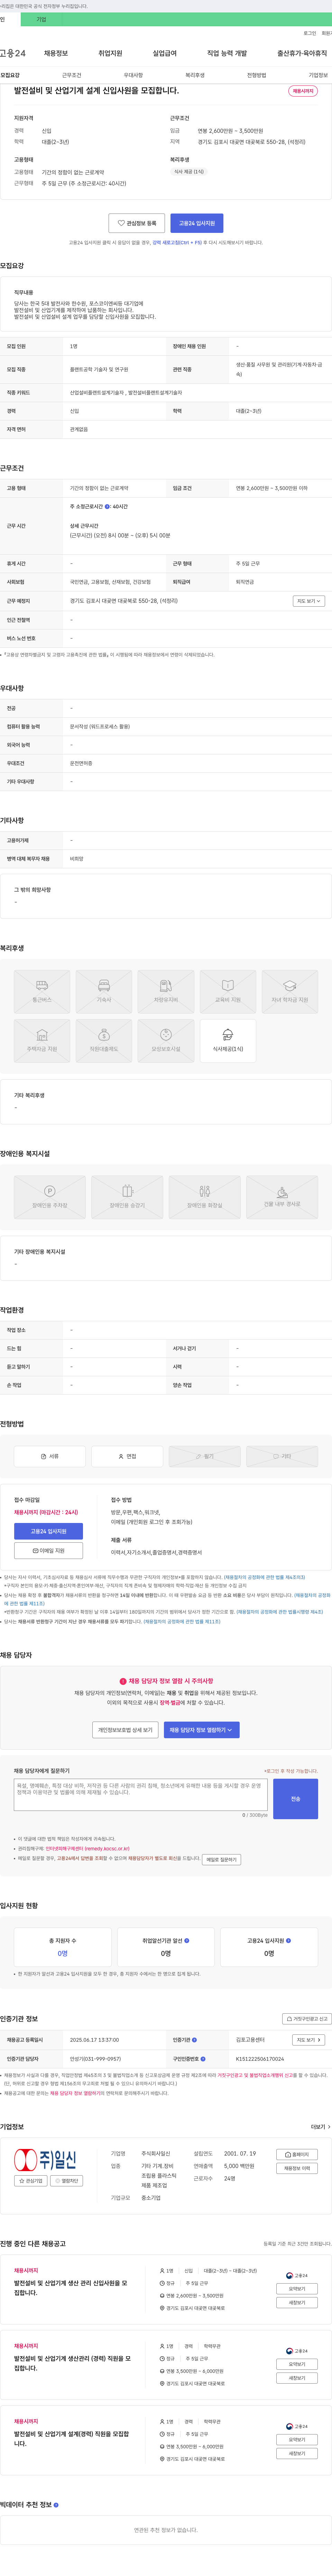The width and height of the screenshot is (332, 2576).
Task: Click the 장애인용 승강기 icon
Action: pos(127,1197)
